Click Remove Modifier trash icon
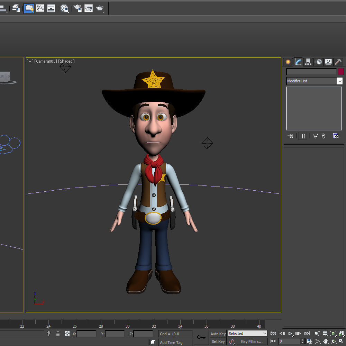This screenshot has height=346, width=346. pos(324,136)
